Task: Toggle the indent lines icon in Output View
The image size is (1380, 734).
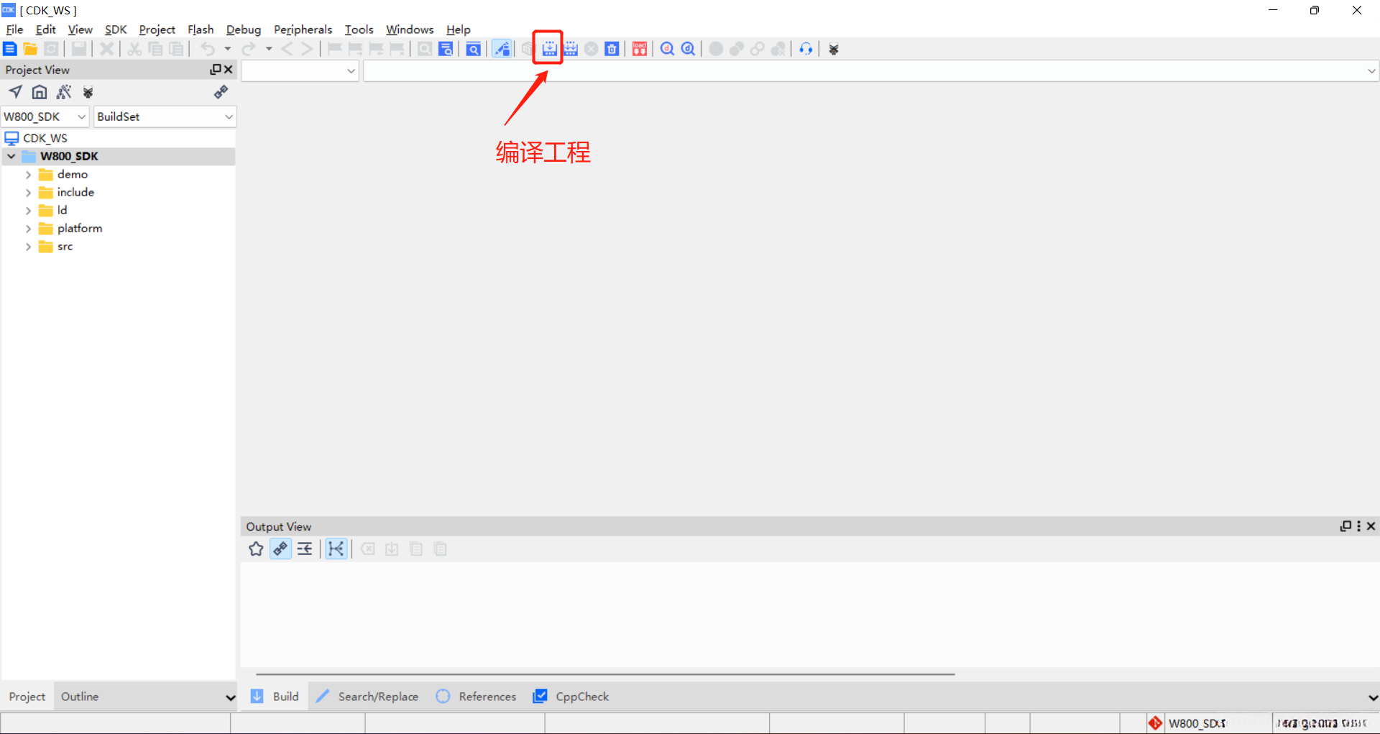Action: point(305,549)
